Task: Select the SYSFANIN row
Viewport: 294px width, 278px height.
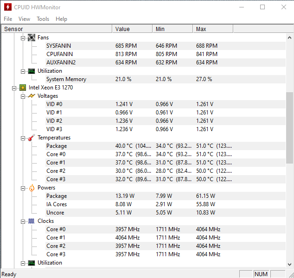Action: pyautogui.click(x=166, y=46)
